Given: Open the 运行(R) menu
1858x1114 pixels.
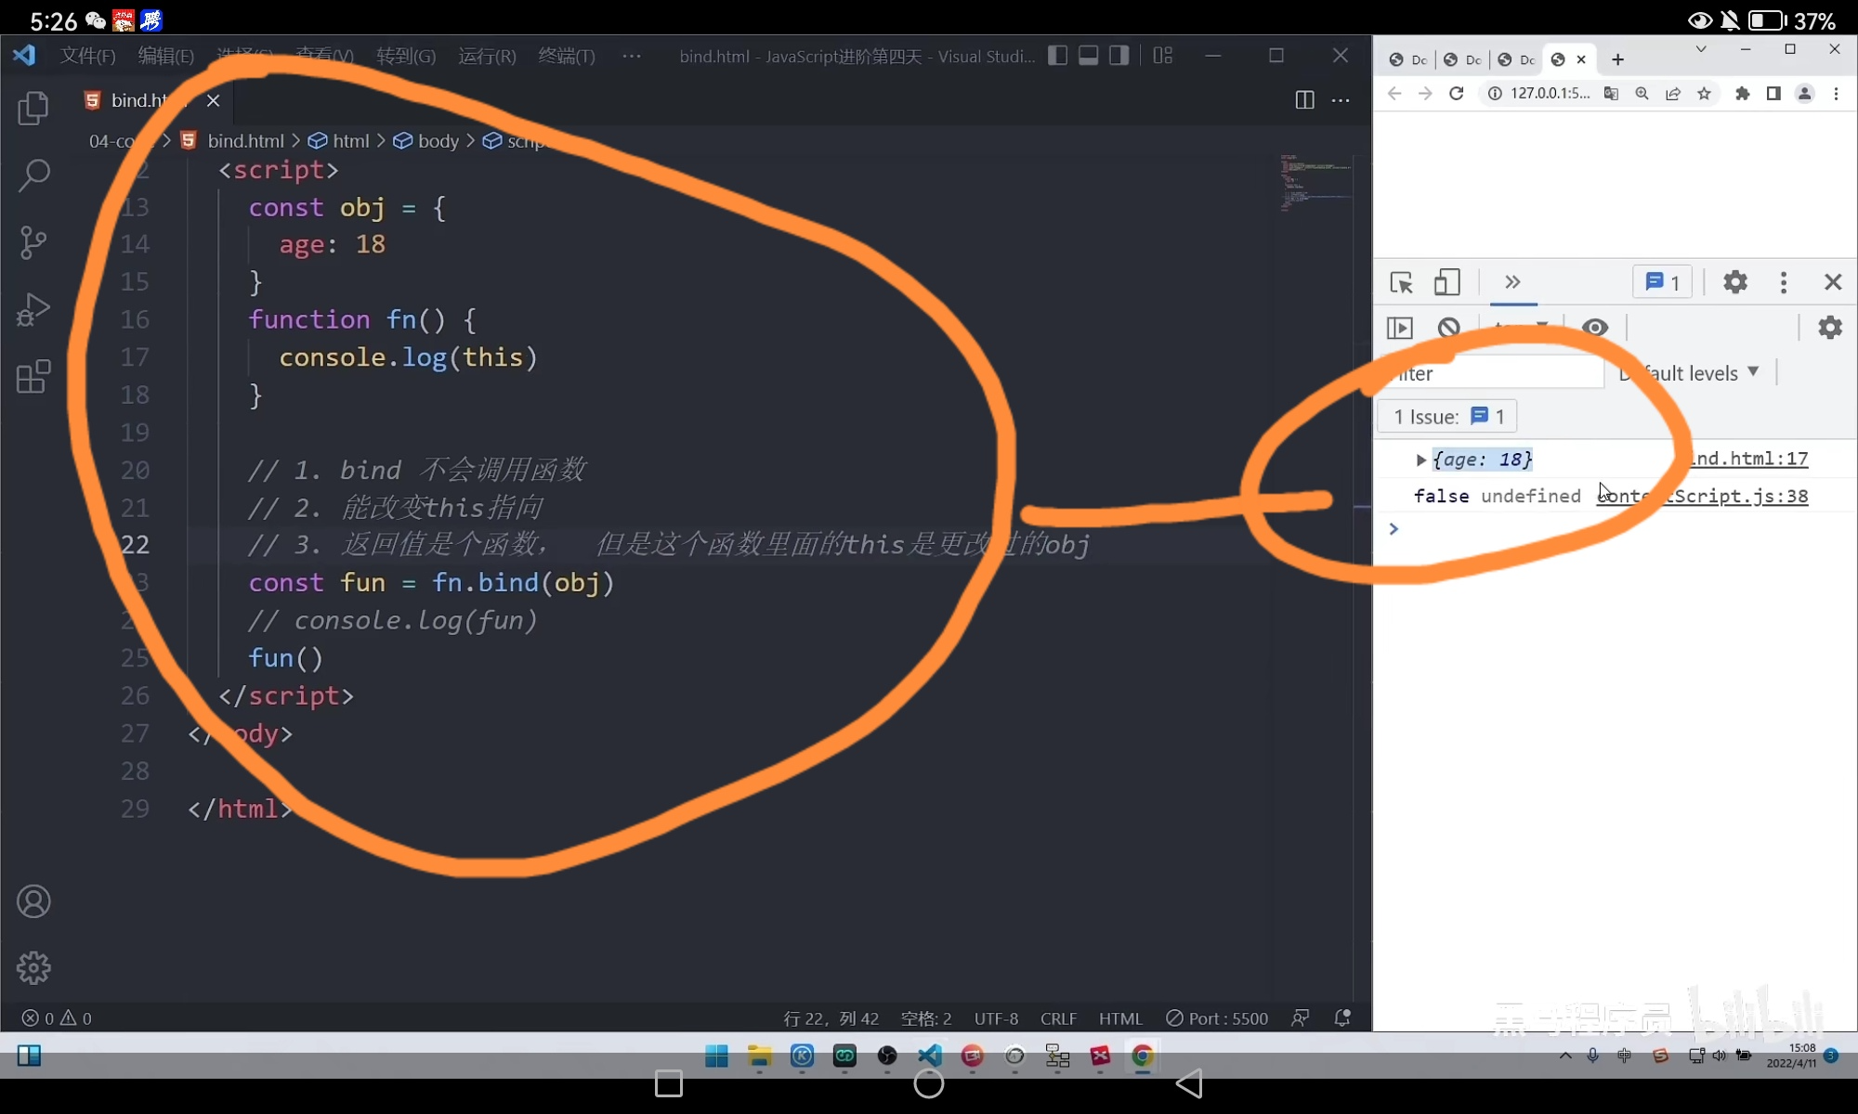Looking at the screenshot, I should click(487, 57).
